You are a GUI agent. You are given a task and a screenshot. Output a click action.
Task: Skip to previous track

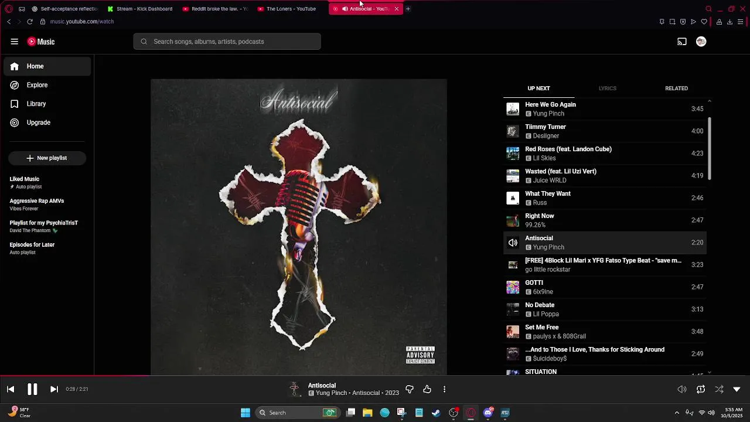11,389
